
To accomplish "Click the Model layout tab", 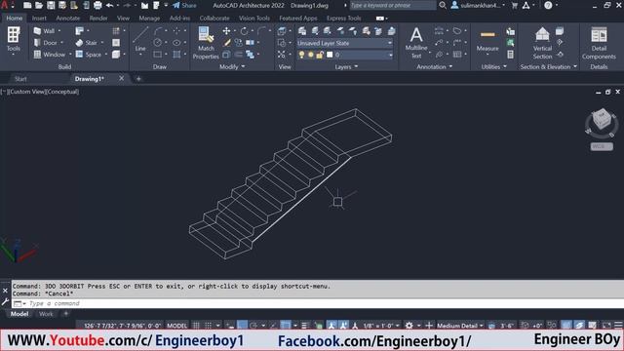I will pyautogui.click(x=19, y=314).
